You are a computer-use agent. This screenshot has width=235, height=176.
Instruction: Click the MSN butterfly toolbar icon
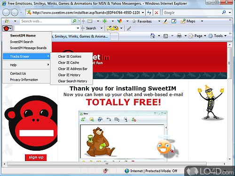(119, 21)
